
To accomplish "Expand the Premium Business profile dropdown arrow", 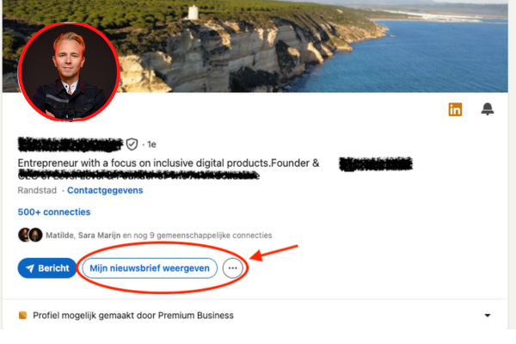I will pos(488,316).
